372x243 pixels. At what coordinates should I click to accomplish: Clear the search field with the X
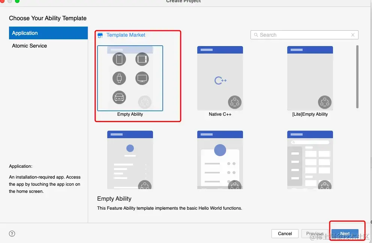pyautogui.click(x=353, y=35)
